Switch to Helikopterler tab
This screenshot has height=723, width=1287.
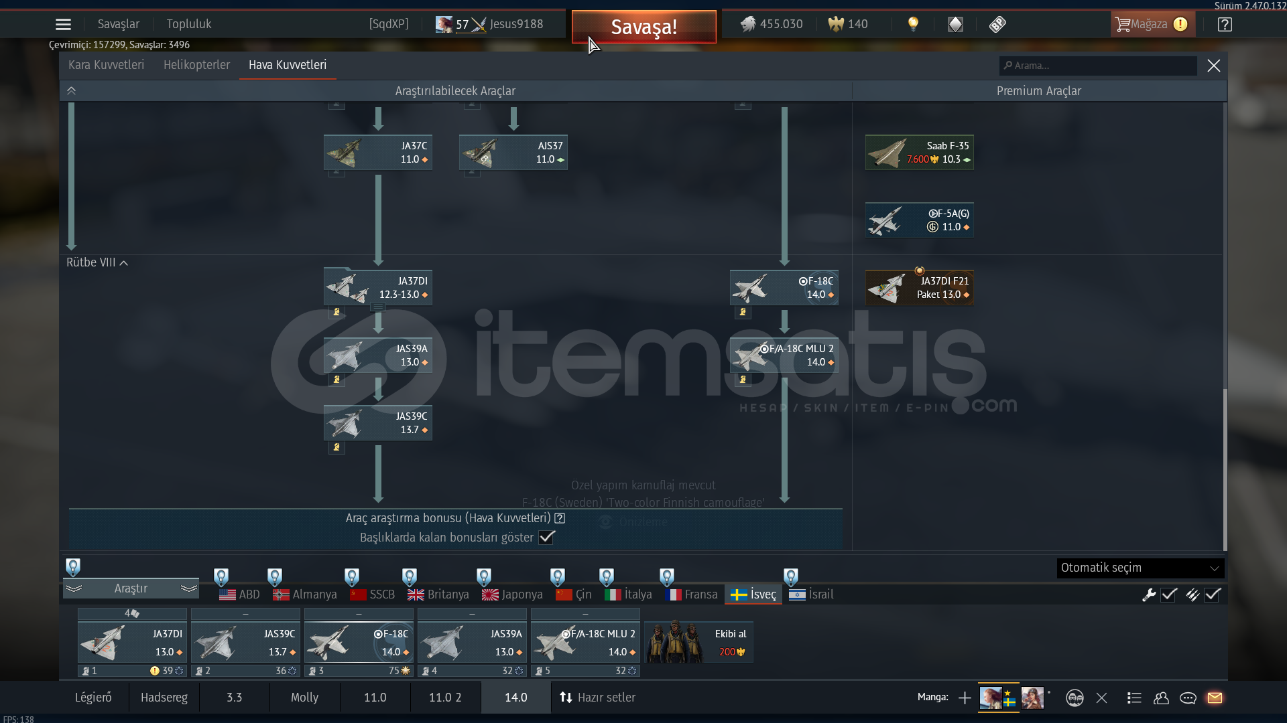click(196, 65)
